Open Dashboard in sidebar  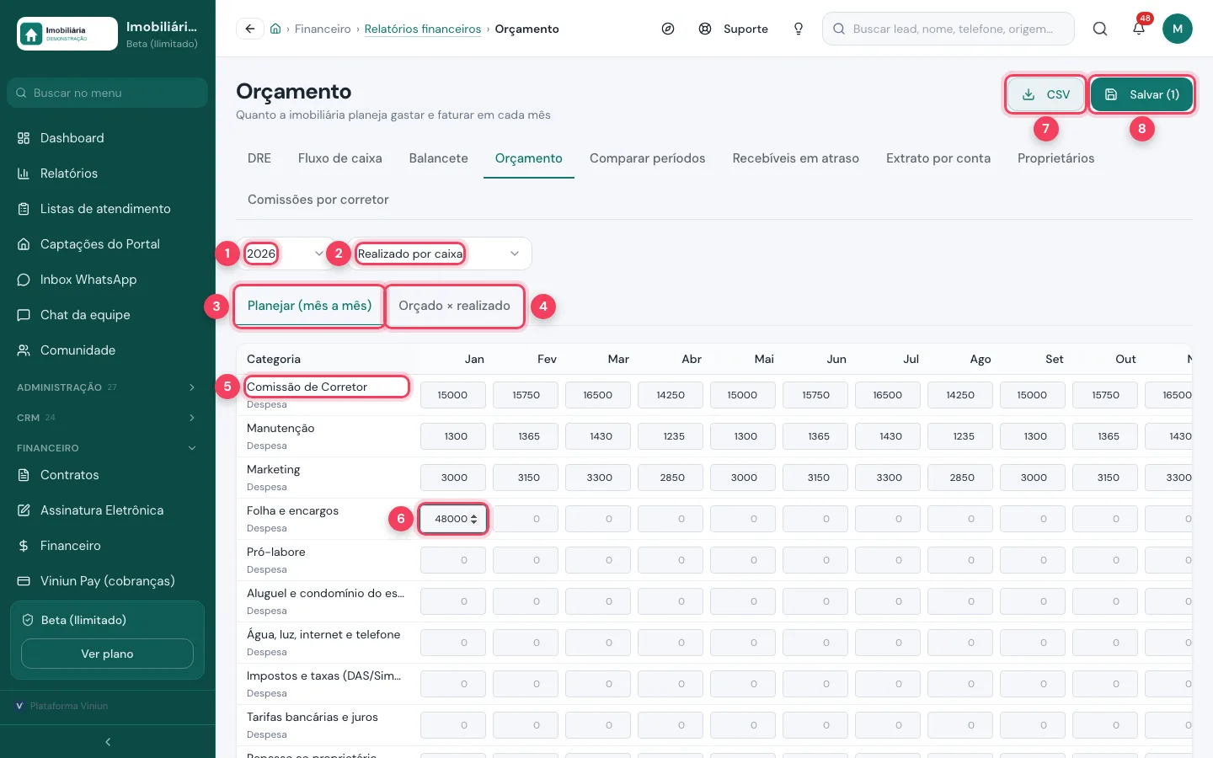(108, 138)
